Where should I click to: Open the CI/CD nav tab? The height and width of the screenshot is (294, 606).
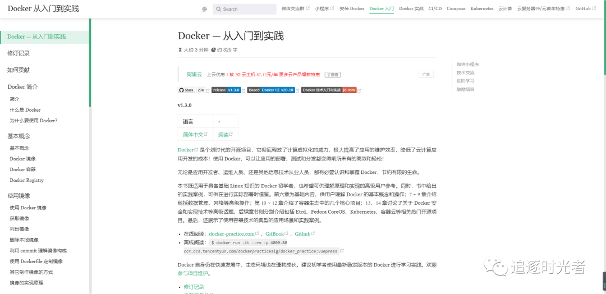pos(435,8)
